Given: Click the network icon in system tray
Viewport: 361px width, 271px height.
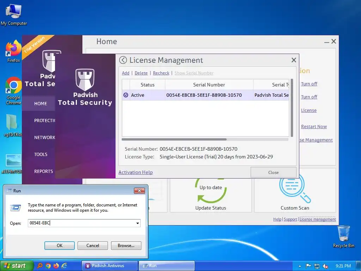Looking at the screenshot, I should [x=317, y=266].
